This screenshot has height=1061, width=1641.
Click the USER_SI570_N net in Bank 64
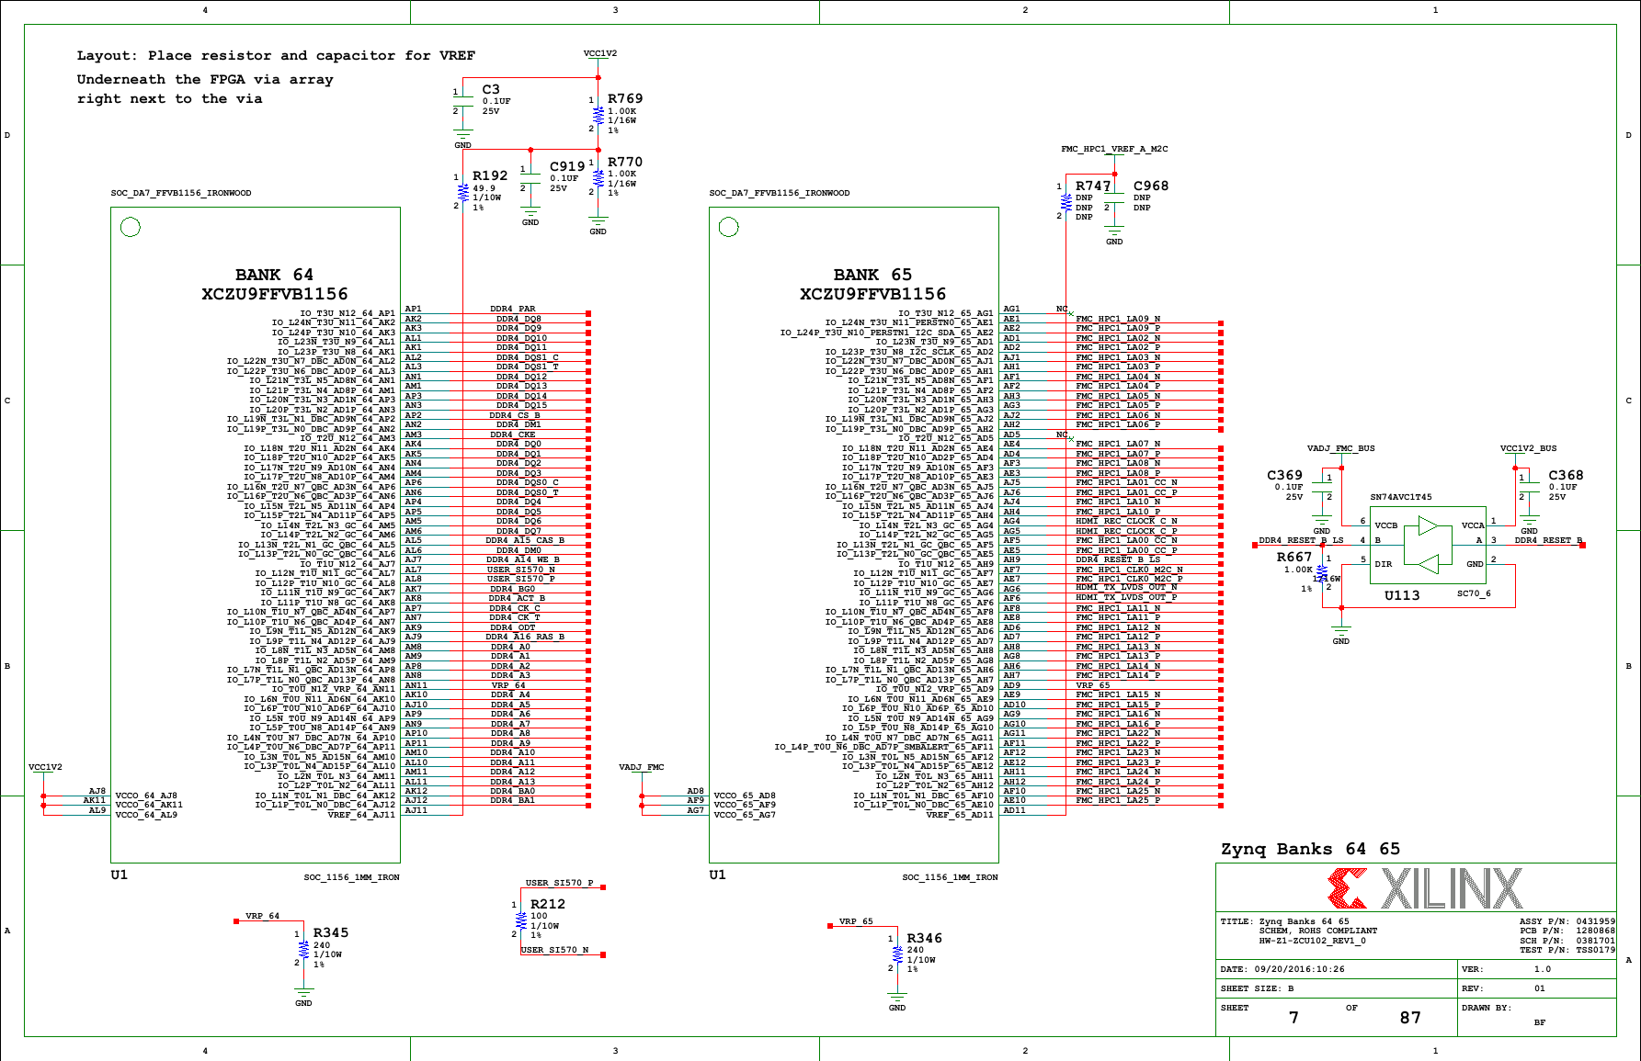521,570
